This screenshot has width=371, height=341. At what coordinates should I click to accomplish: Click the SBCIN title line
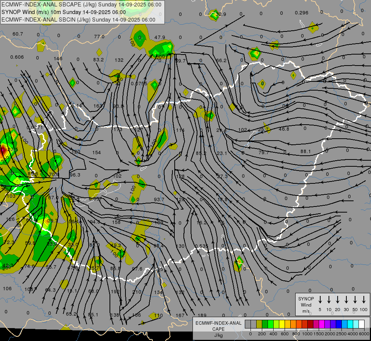coord(78,20)
